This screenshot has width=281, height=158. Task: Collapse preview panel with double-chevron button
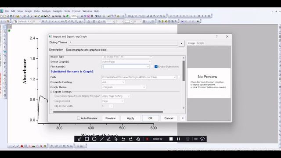tap(183, 118)
